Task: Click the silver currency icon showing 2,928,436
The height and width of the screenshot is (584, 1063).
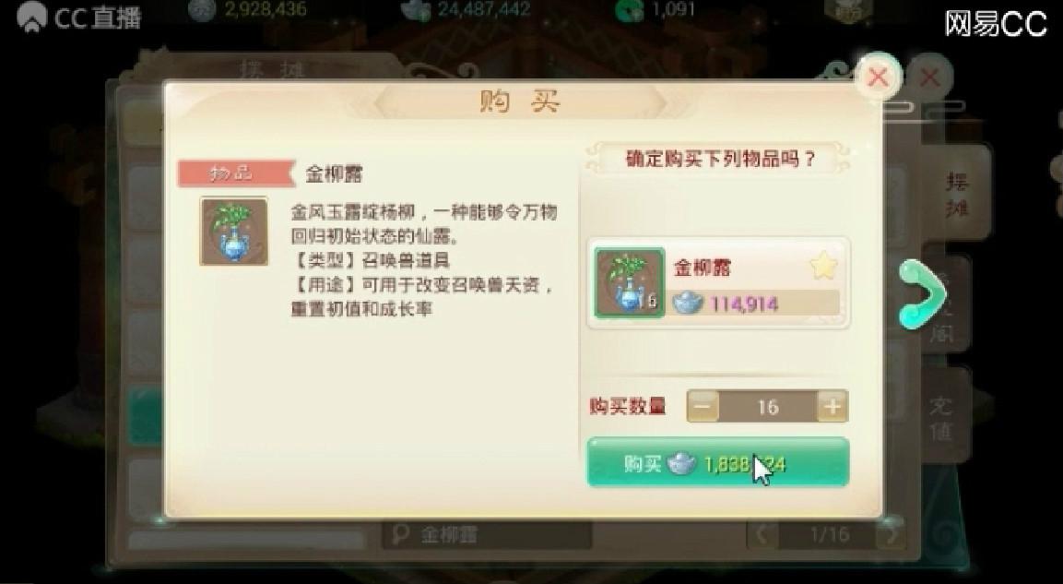Action: point(202,9)
